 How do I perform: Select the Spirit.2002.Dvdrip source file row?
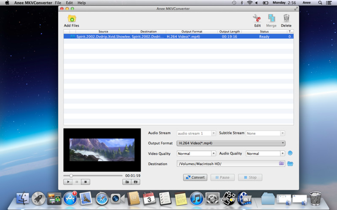coord(179,37)
